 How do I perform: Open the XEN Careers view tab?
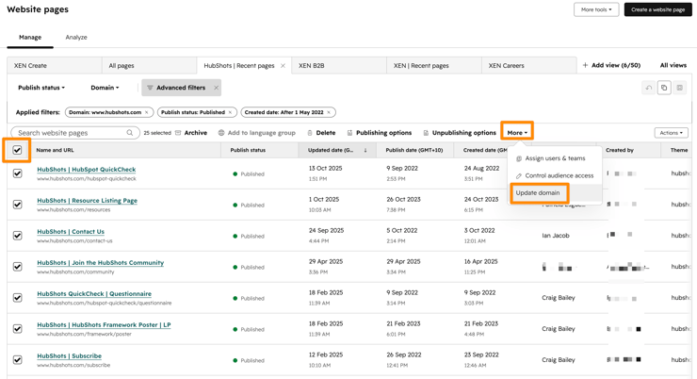click(x=529, y=65)
